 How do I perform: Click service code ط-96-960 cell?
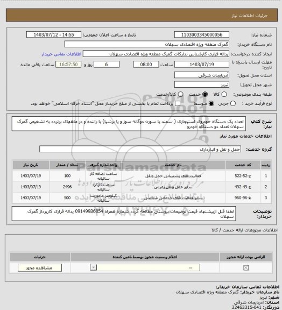pos(243,198)
